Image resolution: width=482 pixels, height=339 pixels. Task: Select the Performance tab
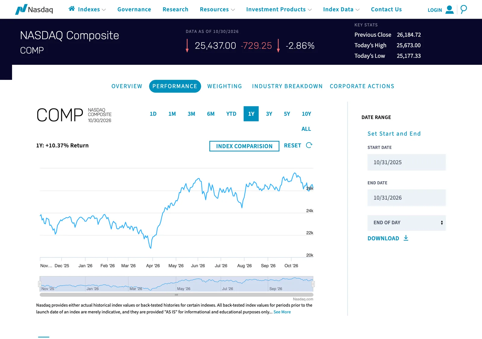175,86
